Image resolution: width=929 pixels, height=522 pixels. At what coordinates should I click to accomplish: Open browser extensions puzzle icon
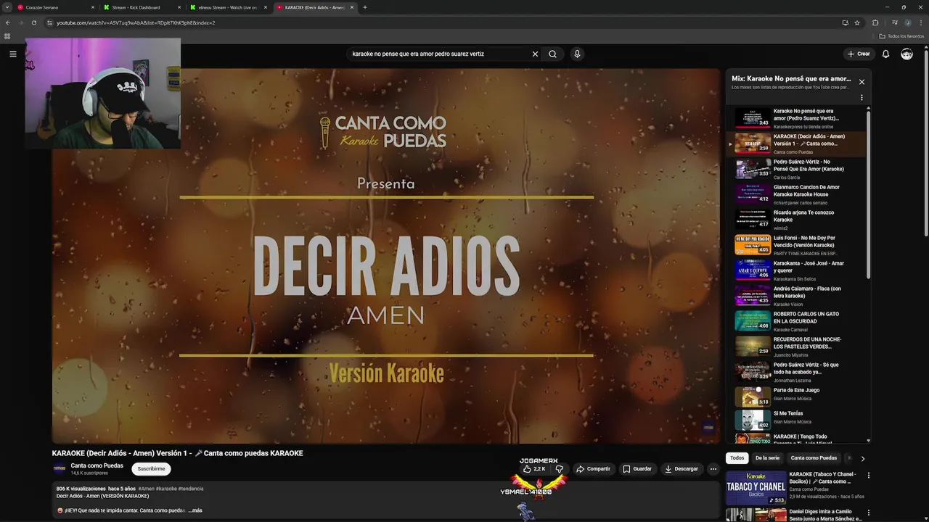click(x=875, y=22)
